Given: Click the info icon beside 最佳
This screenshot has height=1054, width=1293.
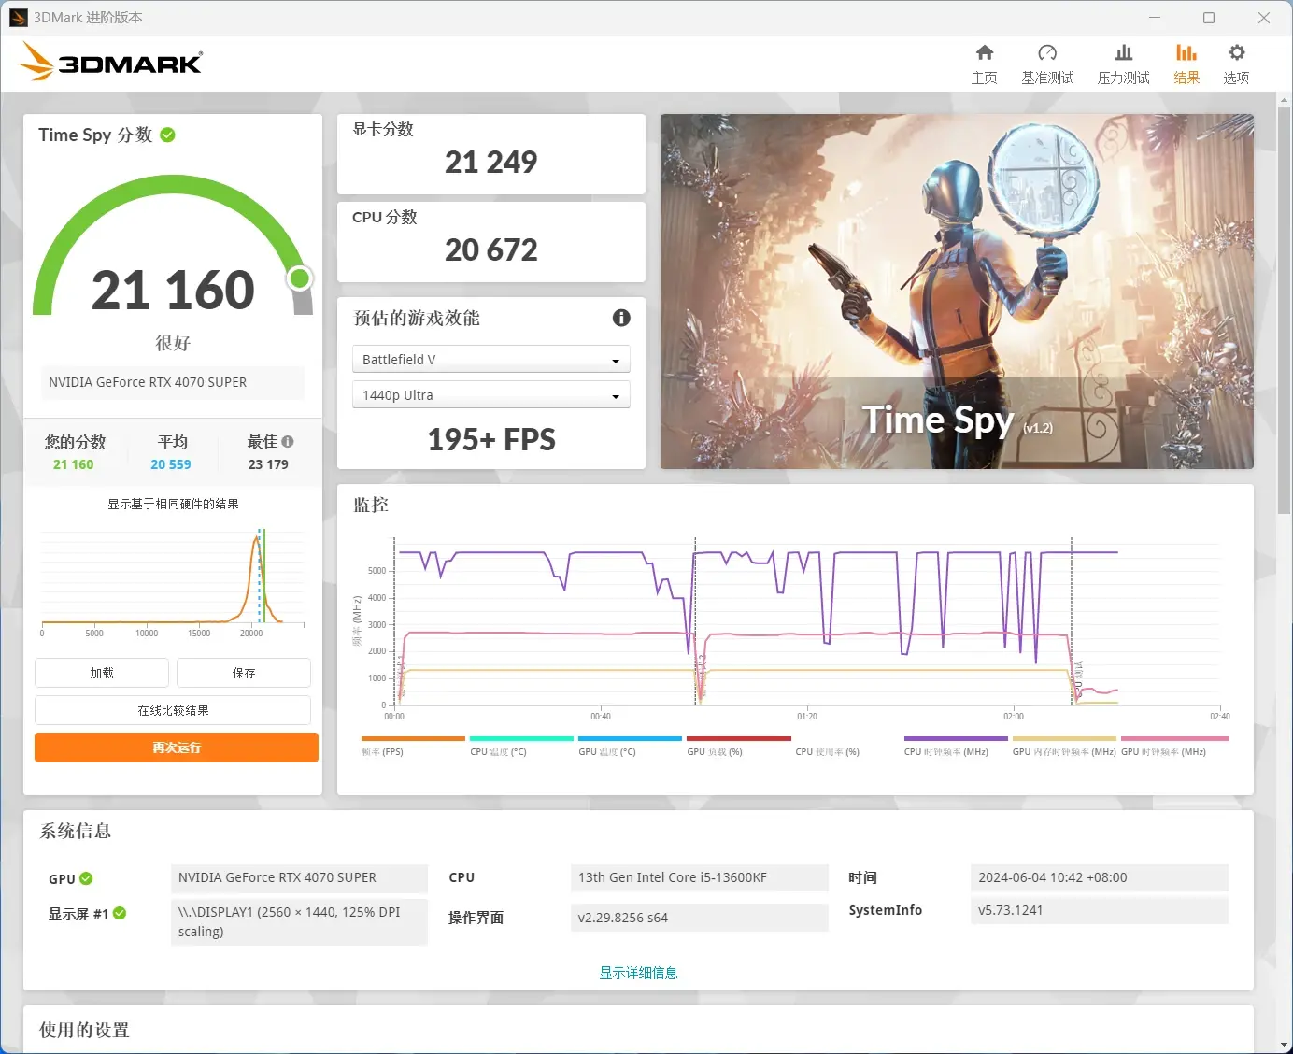Looking at the screenshot, I should [x=288, y=441].
